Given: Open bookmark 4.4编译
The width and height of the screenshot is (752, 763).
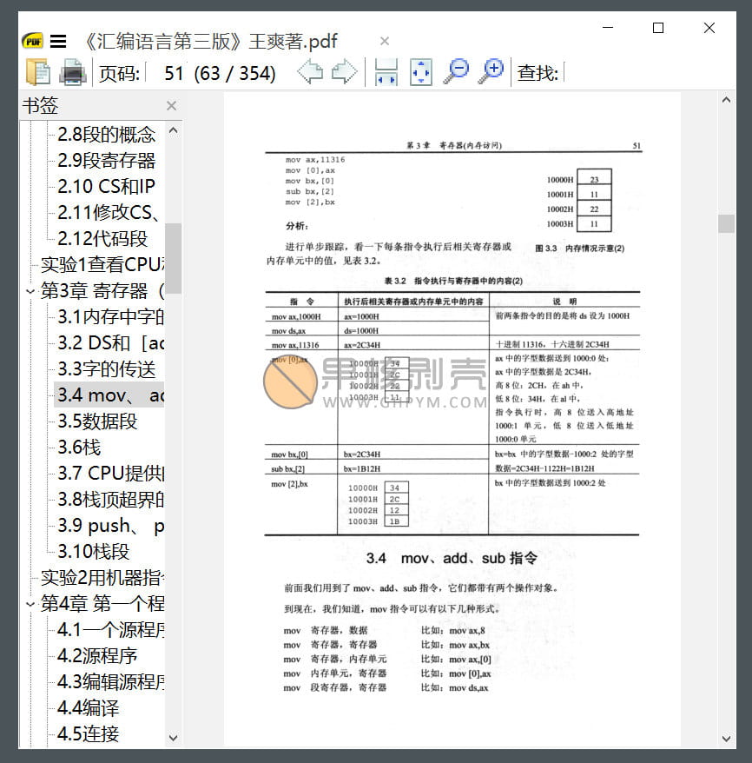Looking at the screenshot, I should pyautogui.click(x=88, y=708).
